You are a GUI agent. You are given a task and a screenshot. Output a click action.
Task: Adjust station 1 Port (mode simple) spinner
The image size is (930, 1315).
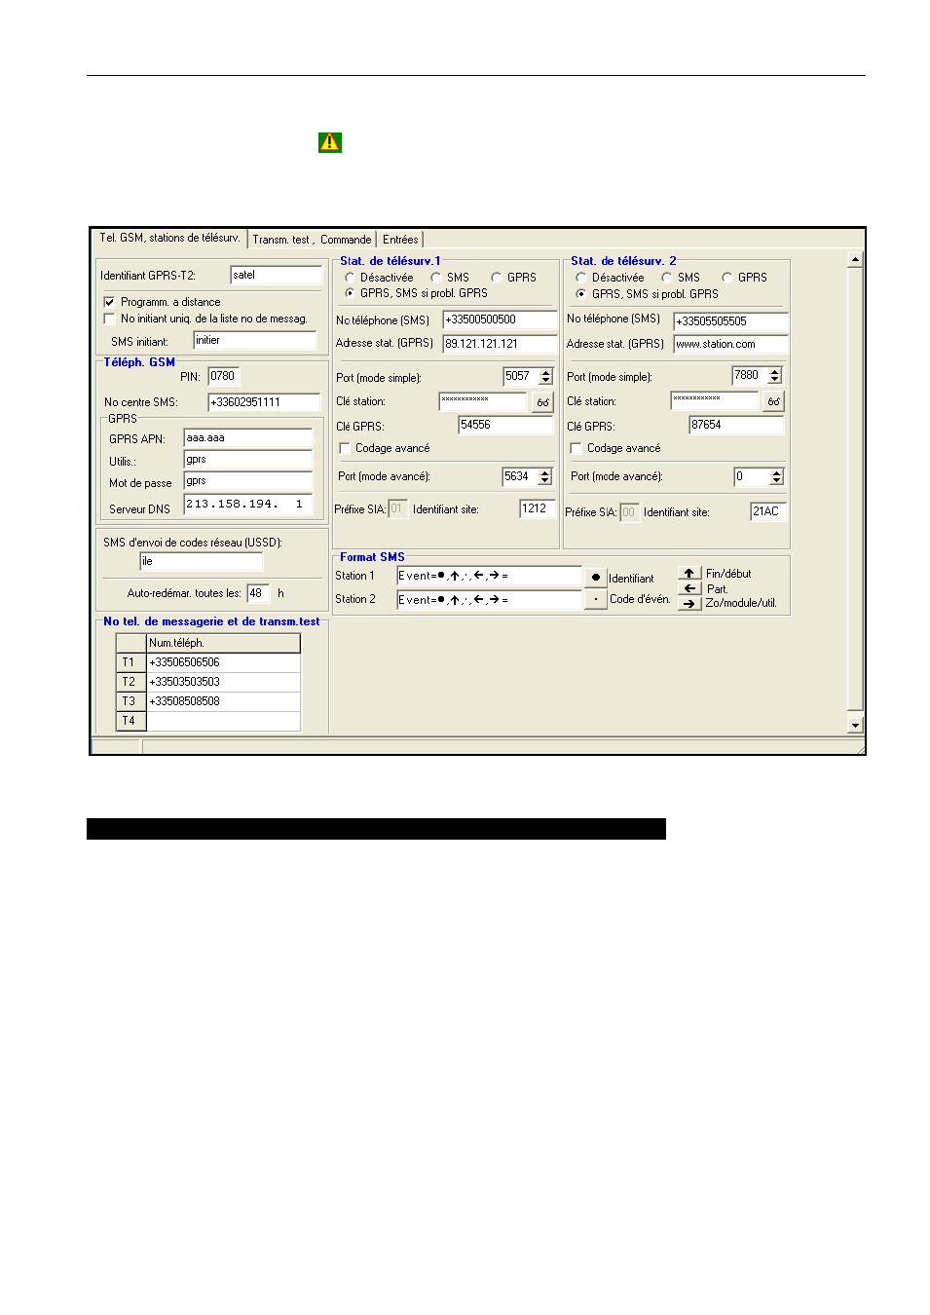pyautogui.click(x=545, y=376)
